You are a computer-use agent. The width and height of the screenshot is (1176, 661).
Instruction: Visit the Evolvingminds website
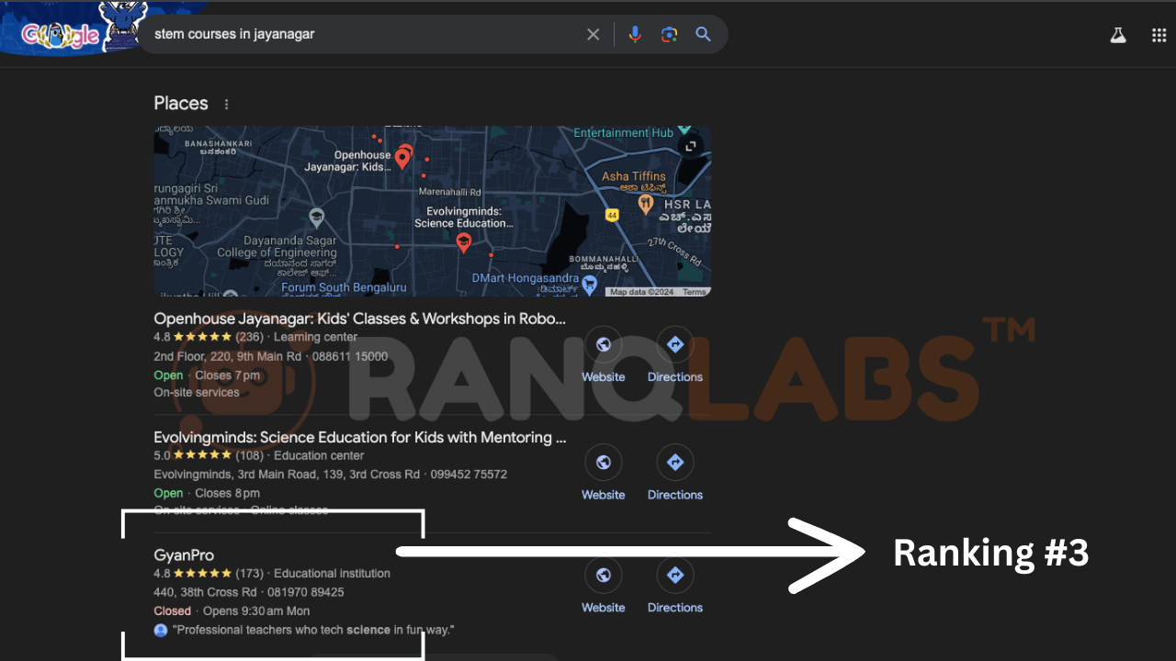tap(603, 473)
